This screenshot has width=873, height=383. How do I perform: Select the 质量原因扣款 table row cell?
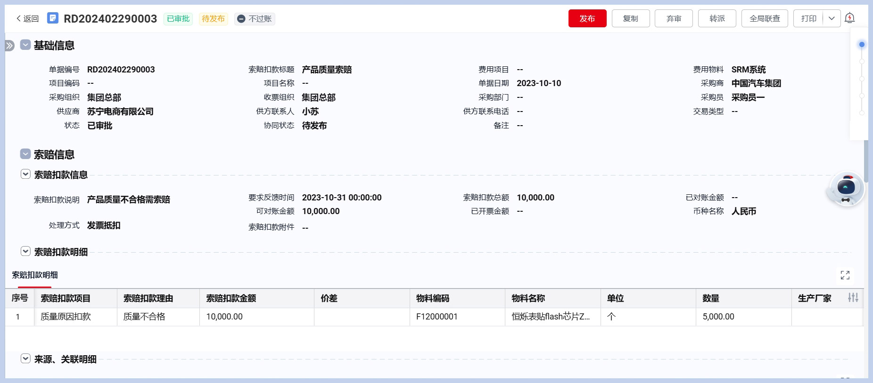tap(66, 317)
